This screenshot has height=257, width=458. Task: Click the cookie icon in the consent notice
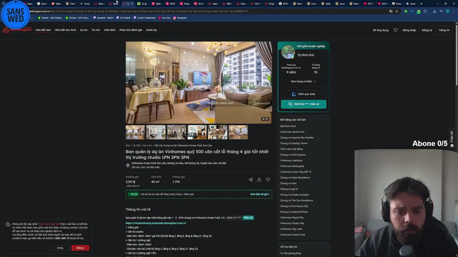click(x=8, y=224)
